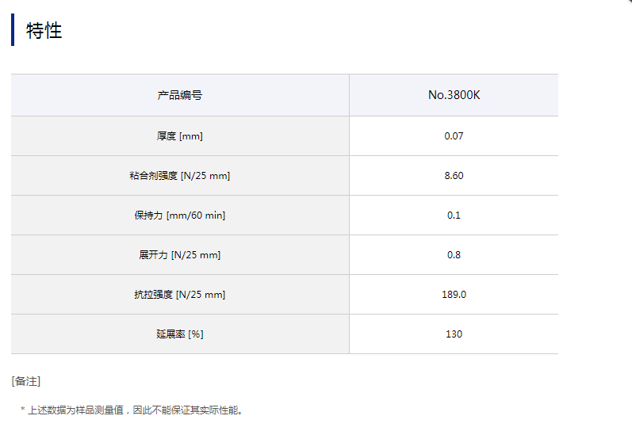Viewport: 632px width, 431px height.
Task: Click the blue vertical bar beside 特性
Action: click(13, 30)
